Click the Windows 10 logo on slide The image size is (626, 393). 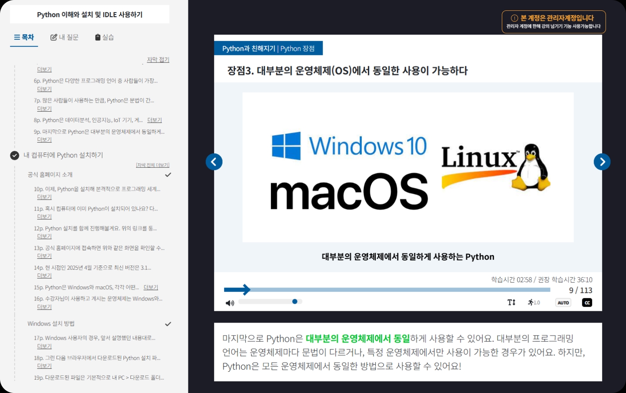[349, 146]
